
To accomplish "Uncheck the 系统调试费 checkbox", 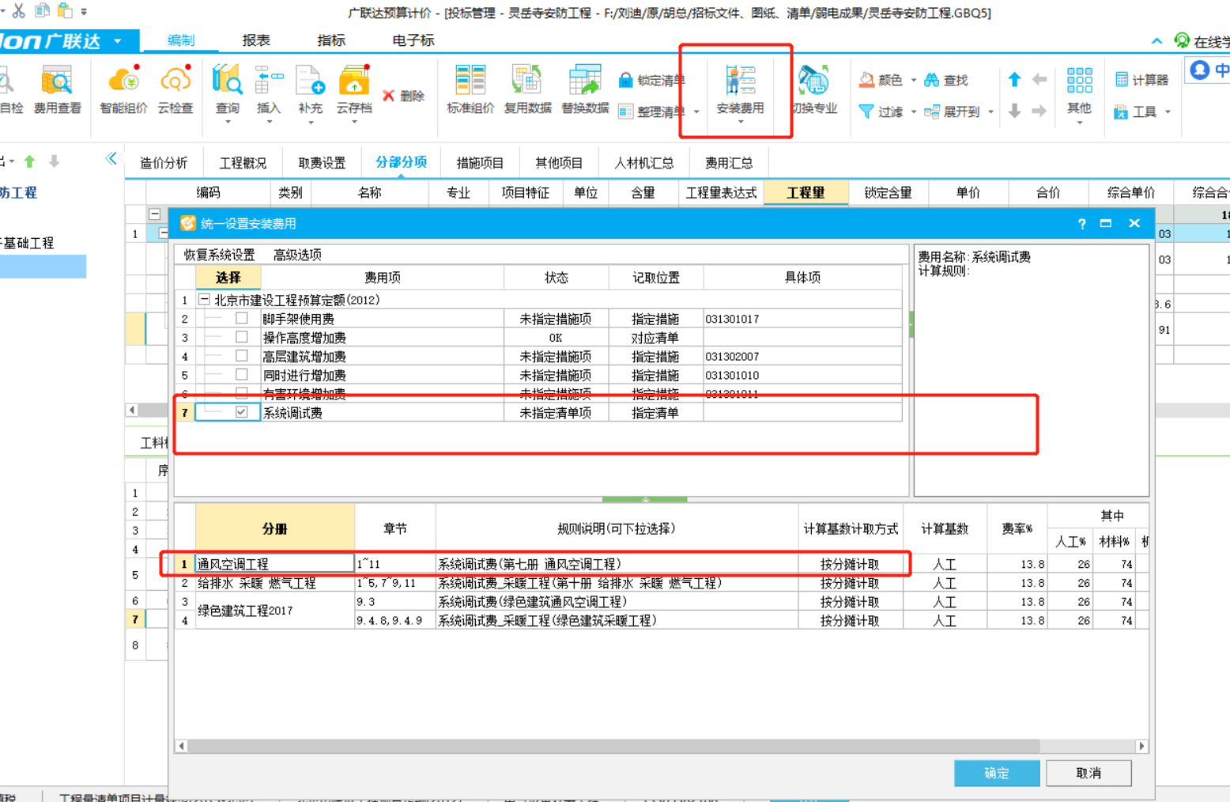I will (242, 412).
